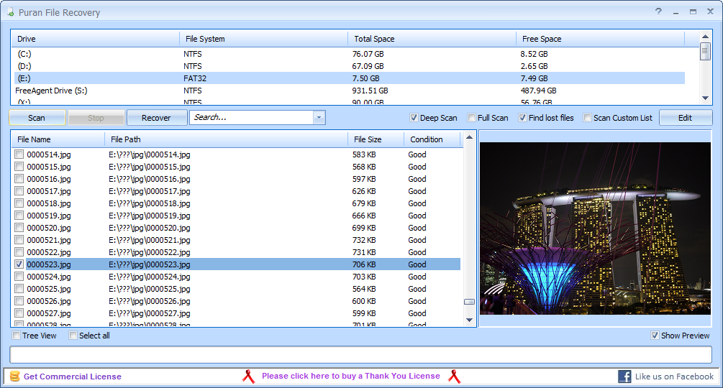Screen dimensions: 723x388
Task: Check the box for 0000527.jpg
Action: point(19,313)
